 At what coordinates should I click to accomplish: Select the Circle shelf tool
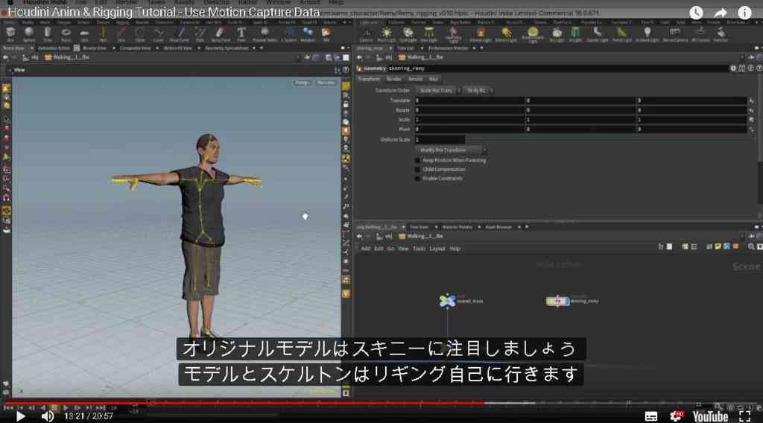[139, 34]
